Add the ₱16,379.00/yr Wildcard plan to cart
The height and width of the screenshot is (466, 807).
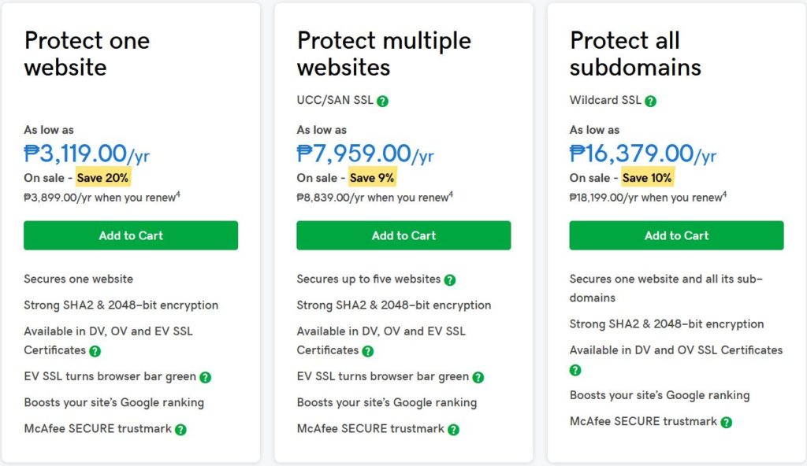point(676,235)
